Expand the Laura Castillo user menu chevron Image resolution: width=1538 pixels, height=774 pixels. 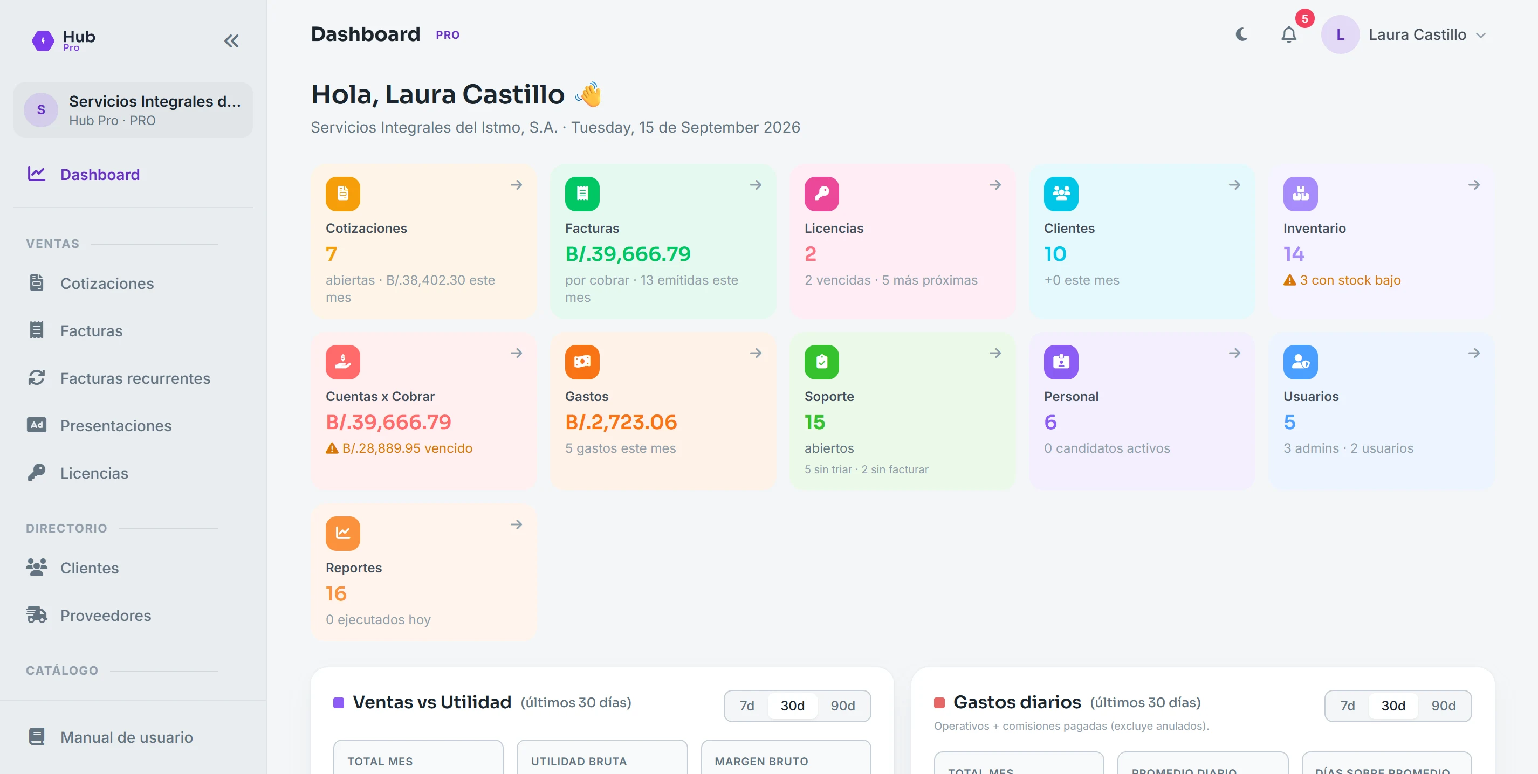(x=1481, y=35)
